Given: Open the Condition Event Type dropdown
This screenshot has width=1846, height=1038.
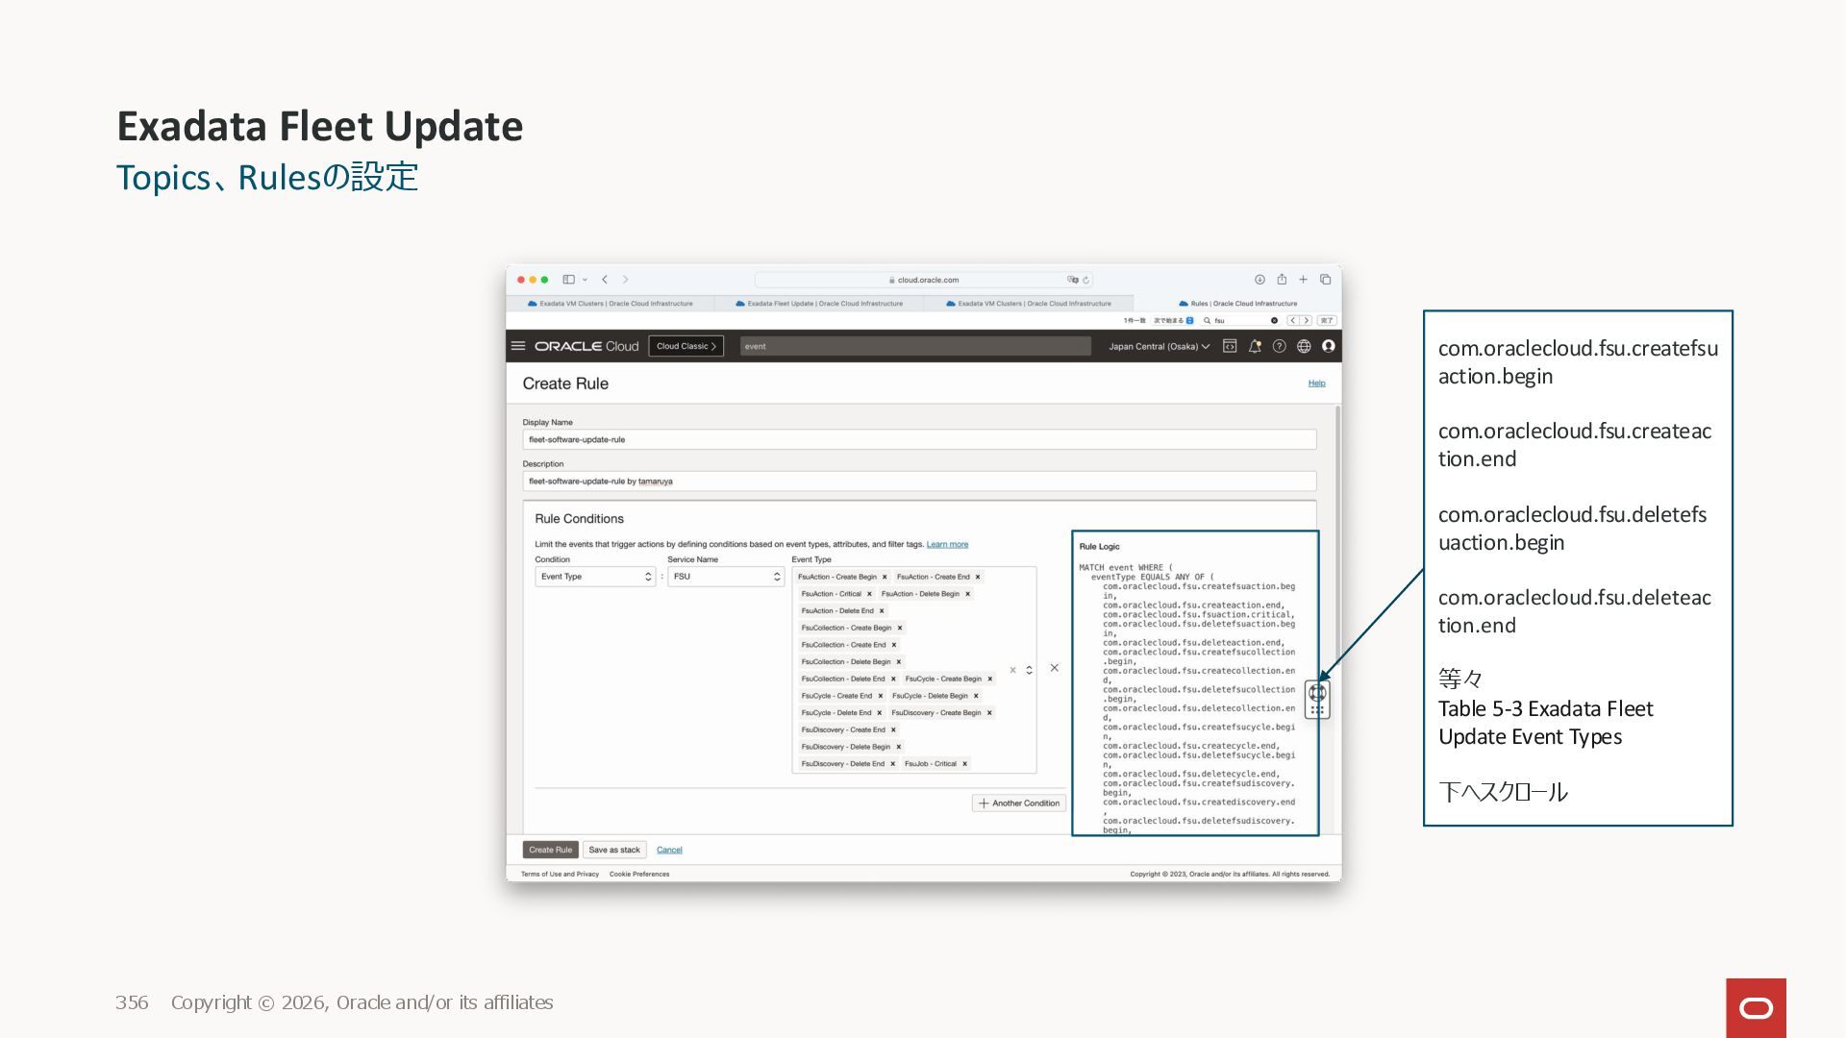Looking at the screenshot, I should point(595,577).
